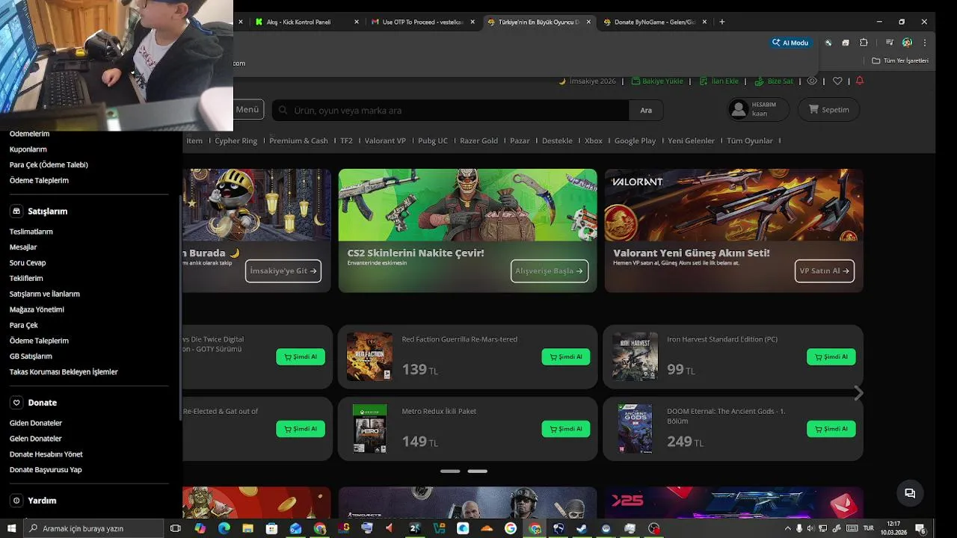Viewport: 957px width, 538px height.
Task: Click the Bize Sat link
Action: pyautogui.click(x=774, y=81)
